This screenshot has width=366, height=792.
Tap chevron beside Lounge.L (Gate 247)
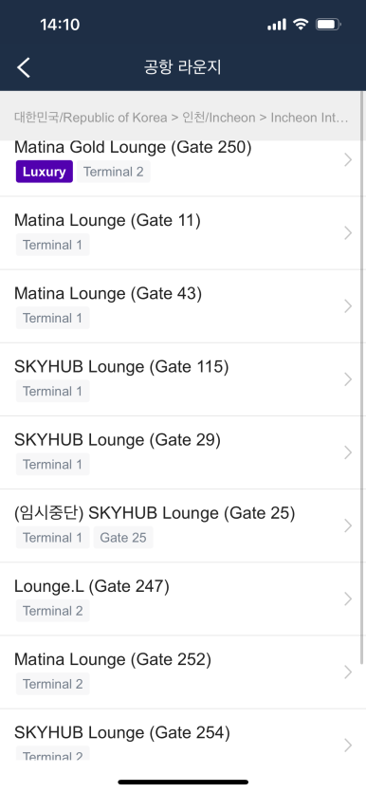coord(348,599)
